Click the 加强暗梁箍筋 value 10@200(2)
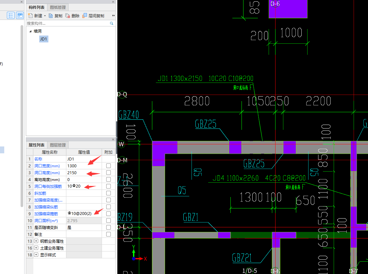 pyautogui.click(x=84, y=214)
